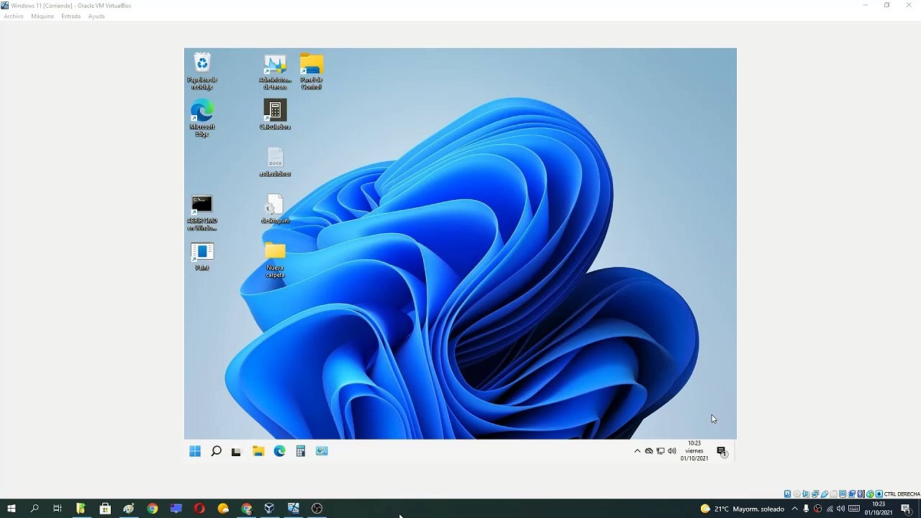Image resolution: width=921 pixels, height=518 pixels.
Task: Open the Windows 11 guest Start menu
Action: 195,451
